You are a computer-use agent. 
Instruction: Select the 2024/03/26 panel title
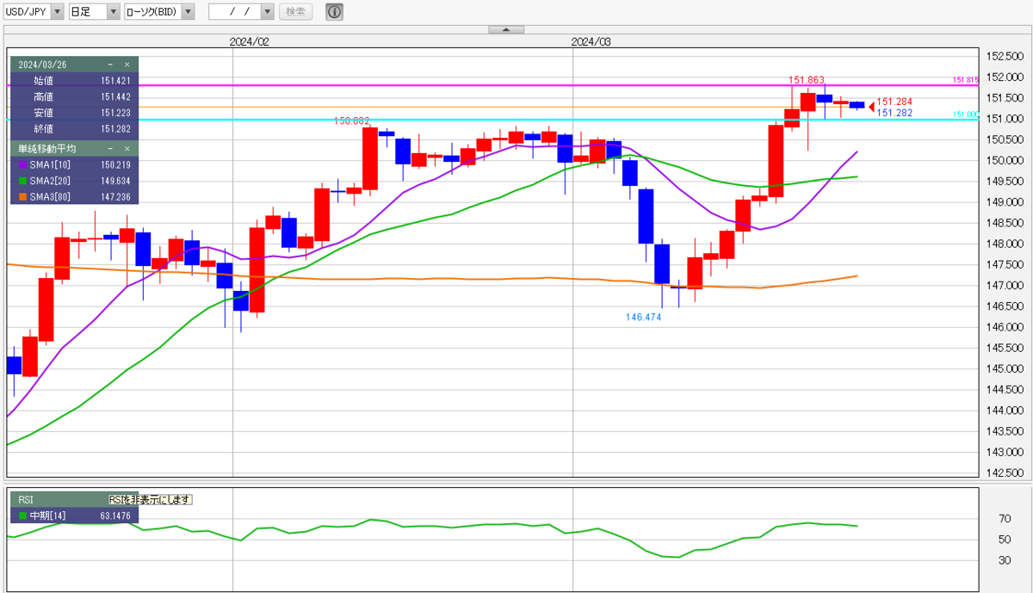tap(42, 65)
